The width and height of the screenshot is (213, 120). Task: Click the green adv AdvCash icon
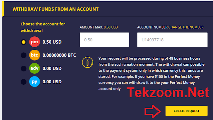34,68
